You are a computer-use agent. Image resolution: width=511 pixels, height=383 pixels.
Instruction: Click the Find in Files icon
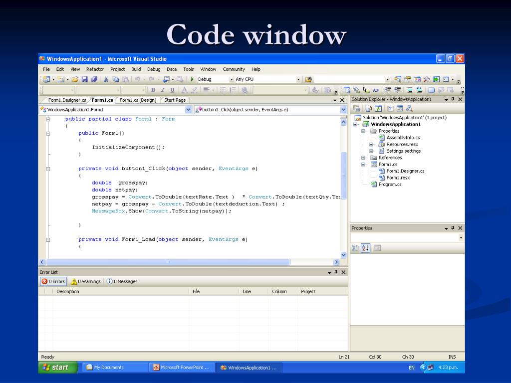(x=308, y=79)
